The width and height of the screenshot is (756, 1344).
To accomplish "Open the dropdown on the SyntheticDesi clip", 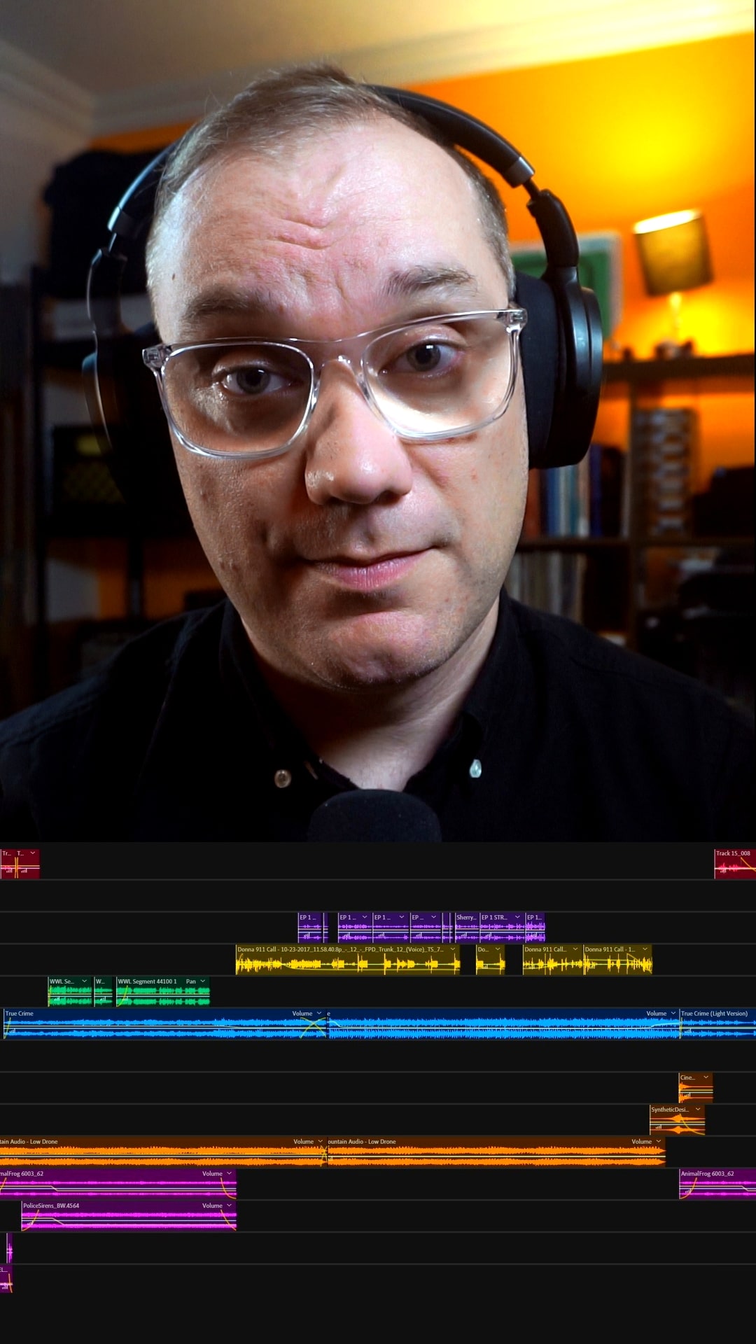I will pos(698,1109).
